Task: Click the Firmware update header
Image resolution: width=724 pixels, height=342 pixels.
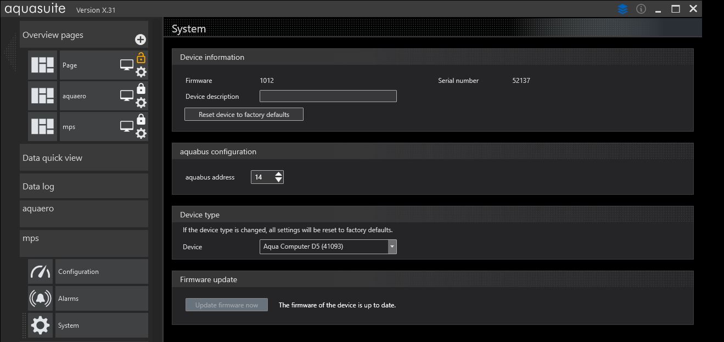Action: pos(433,279)
